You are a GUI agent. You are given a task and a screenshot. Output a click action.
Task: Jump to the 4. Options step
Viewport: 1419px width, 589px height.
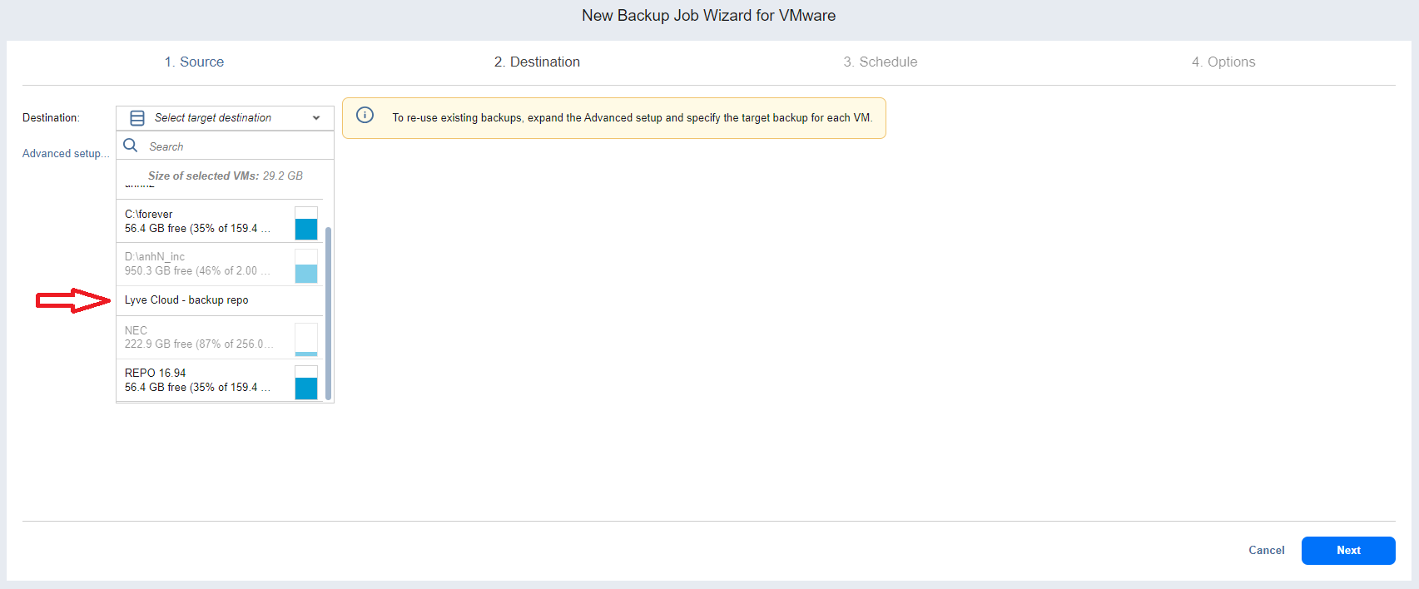pos(1223,62)
